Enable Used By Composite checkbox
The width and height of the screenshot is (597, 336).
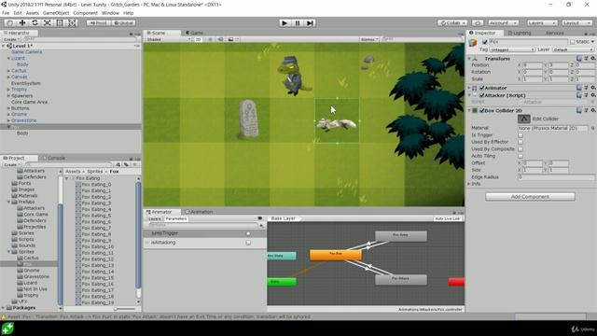click(521, 149)
